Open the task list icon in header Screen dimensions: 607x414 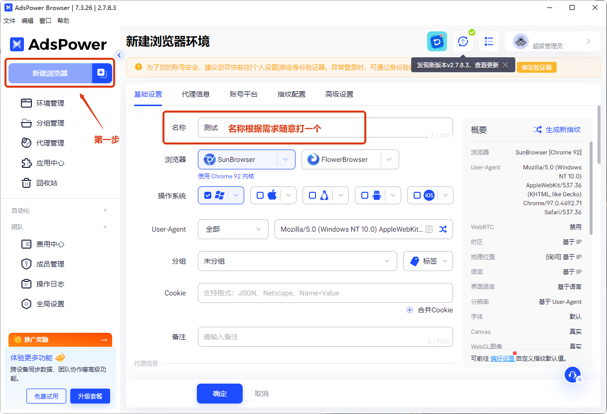coord(489,41)
